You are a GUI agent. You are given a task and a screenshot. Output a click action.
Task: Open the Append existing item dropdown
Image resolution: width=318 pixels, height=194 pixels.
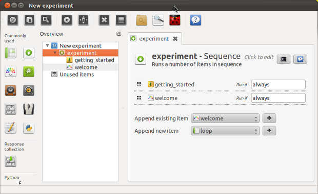click(x=225, y=118)
